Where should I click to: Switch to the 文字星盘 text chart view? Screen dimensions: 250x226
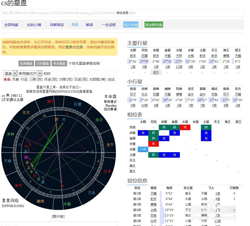[x=43, y=64]
